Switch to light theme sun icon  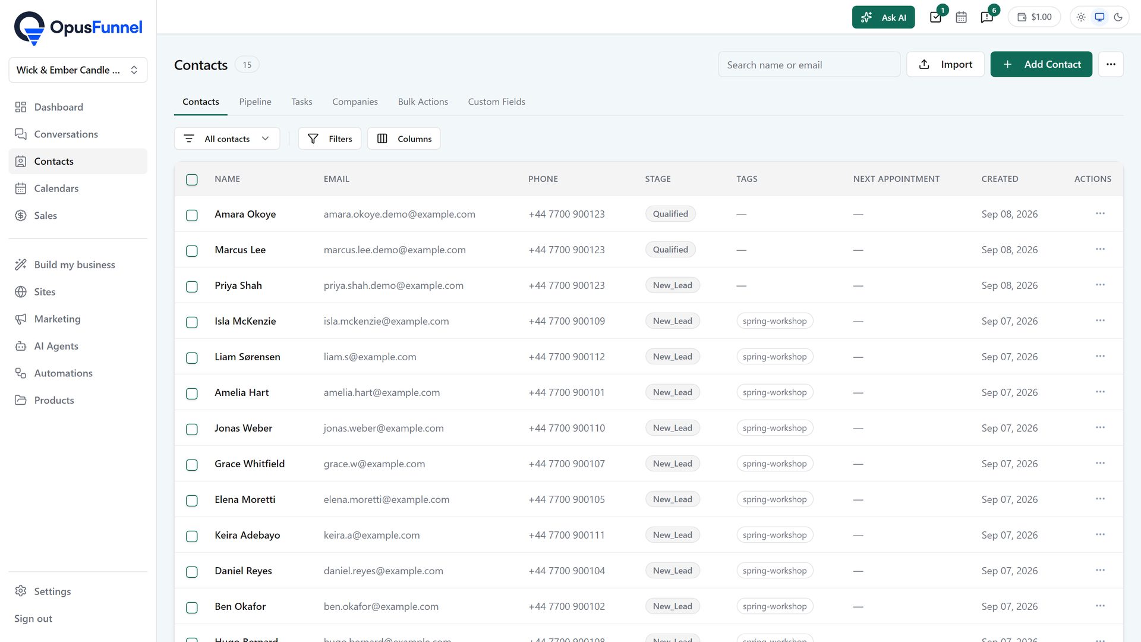point(1081,17)
